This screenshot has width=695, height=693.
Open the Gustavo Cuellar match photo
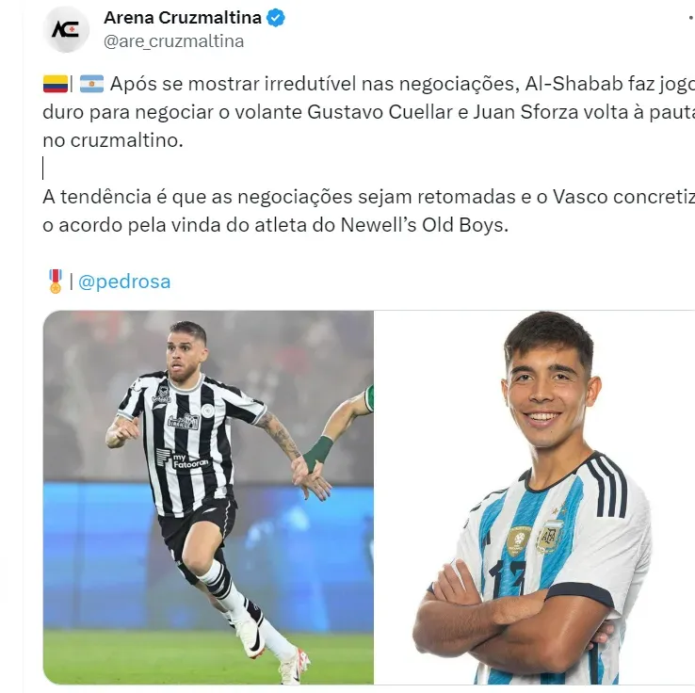pos(208,497)
